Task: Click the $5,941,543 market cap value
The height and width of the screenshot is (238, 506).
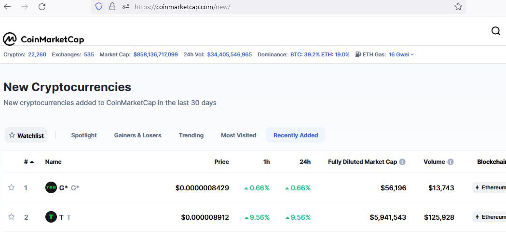Action: click(388, 217)
